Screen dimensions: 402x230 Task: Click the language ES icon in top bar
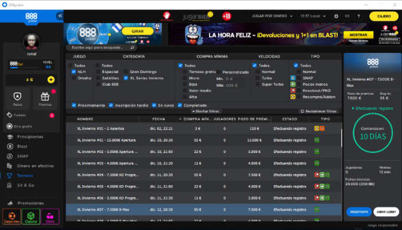(x=347, y=16)
